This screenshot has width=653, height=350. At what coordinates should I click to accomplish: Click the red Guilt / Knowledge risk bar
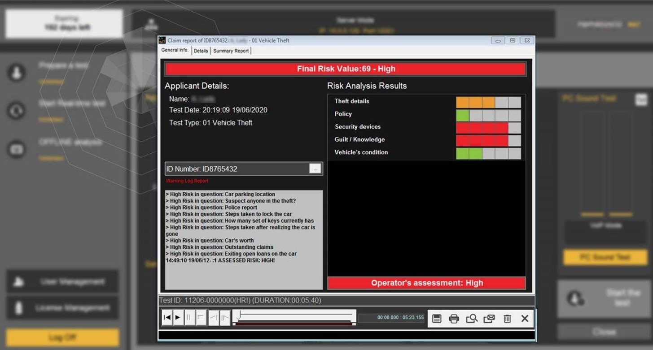(482, 141)
